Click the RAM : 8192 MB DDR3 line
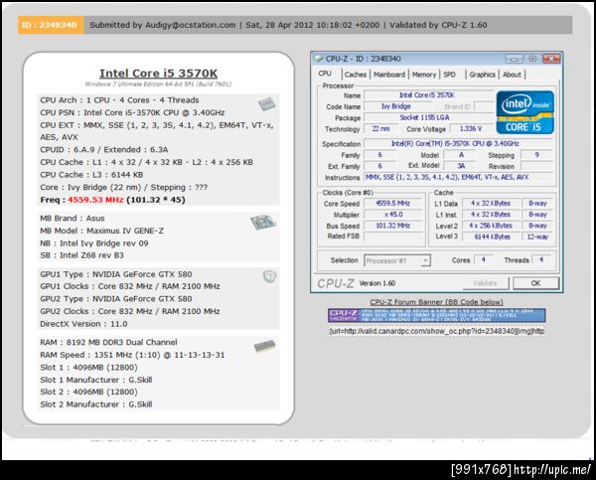The image size is (596, 480). pos(108,342)
